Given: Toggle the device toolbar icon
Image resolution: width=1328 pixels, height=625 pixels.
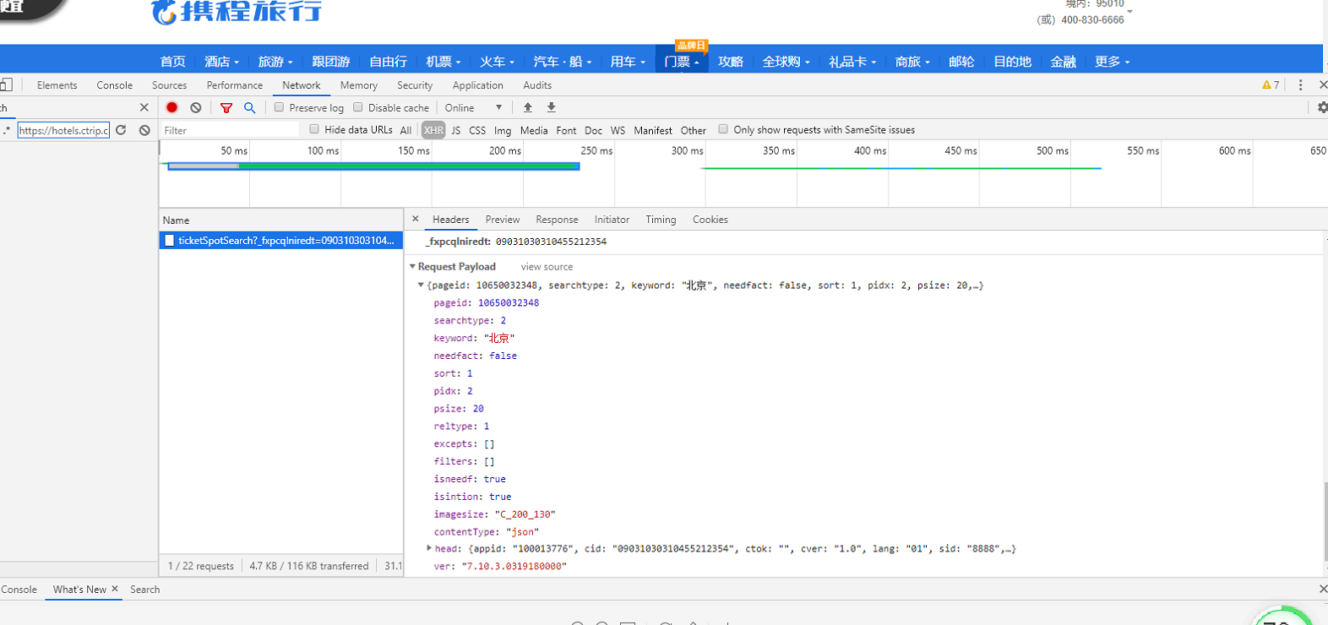Looking at the screenshot, I should pos(6,84).
